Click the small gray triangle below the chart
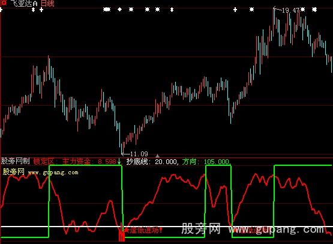Image resolution: width=333 pixels, height=244 pixels. [x=157, y=156]
